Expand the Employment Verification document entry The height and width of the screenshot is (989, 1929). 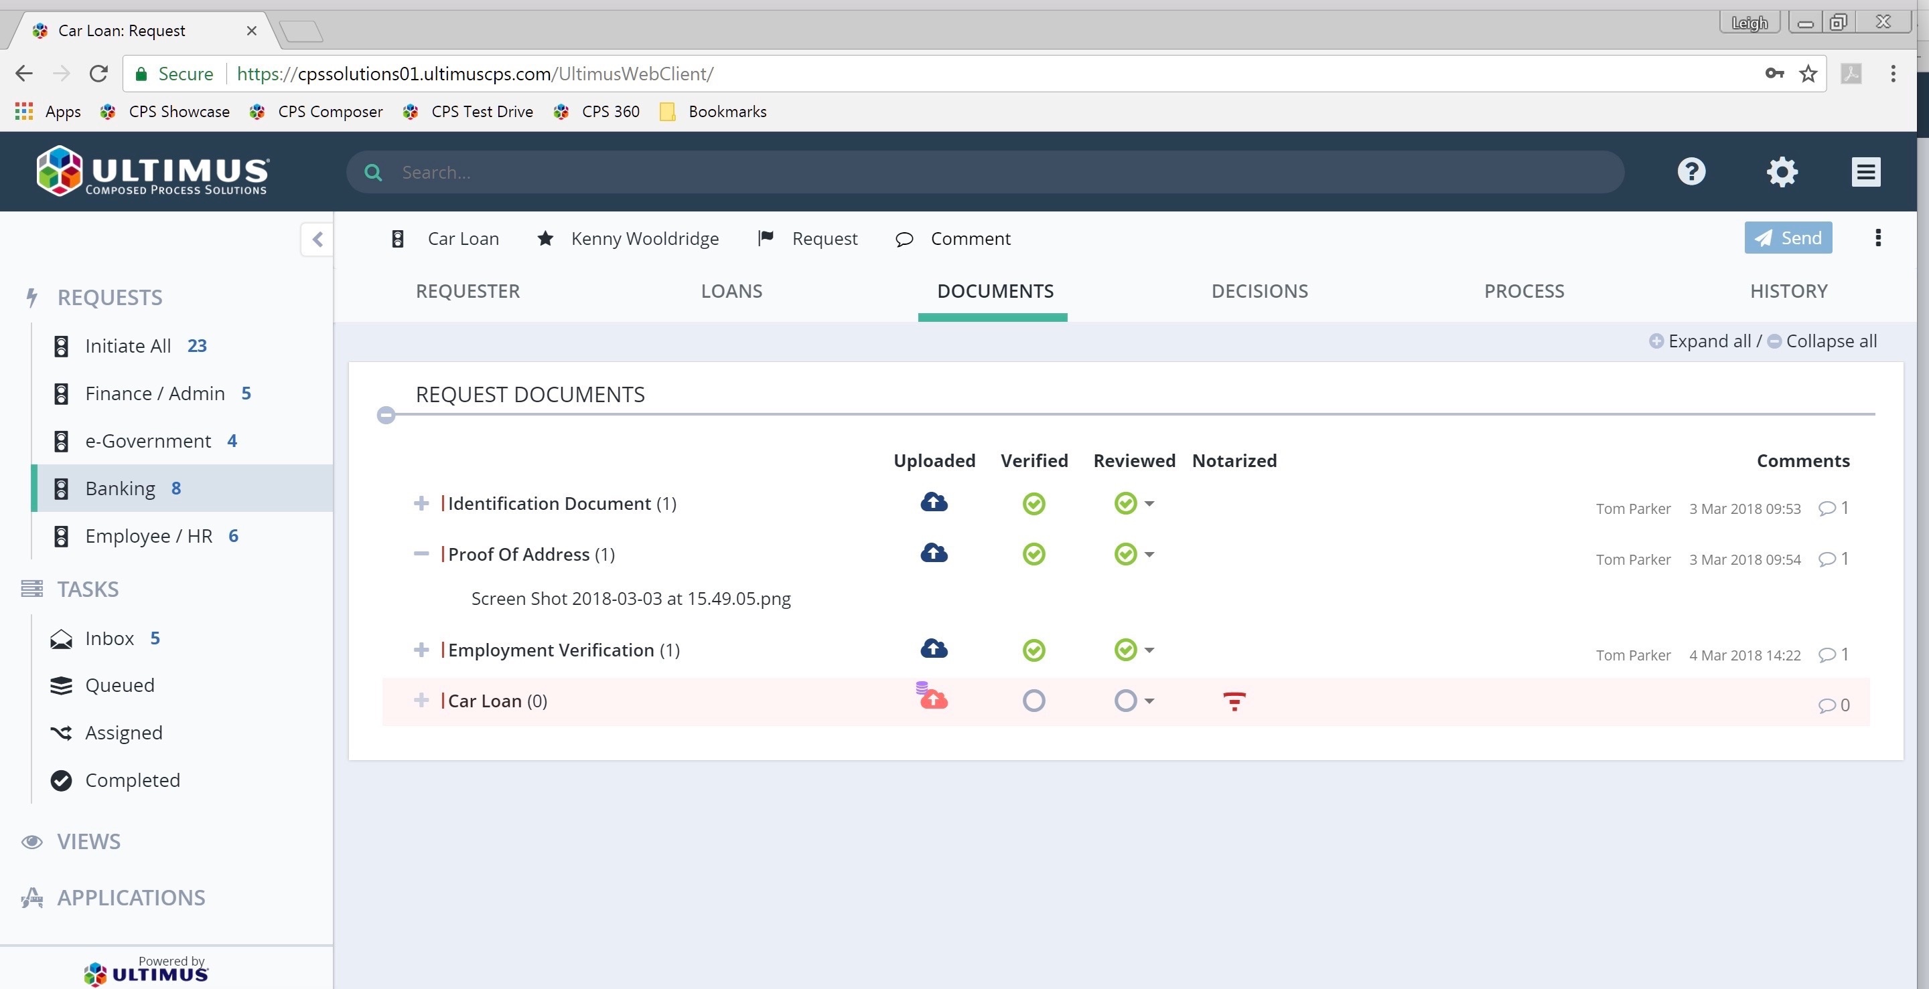(x=421, y=649)
